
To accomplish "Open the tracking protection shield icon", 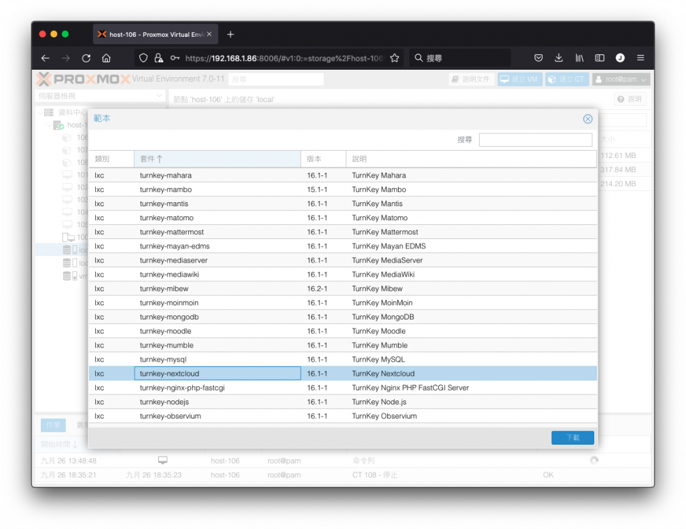I will click(143, 58).
